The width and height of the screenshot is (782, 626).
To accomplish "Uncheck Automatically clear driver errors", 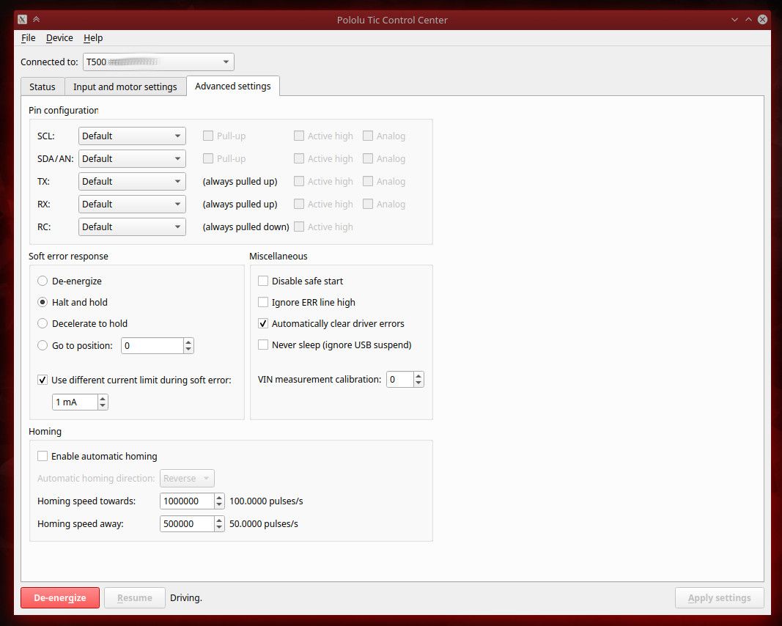I will (262, 323).
